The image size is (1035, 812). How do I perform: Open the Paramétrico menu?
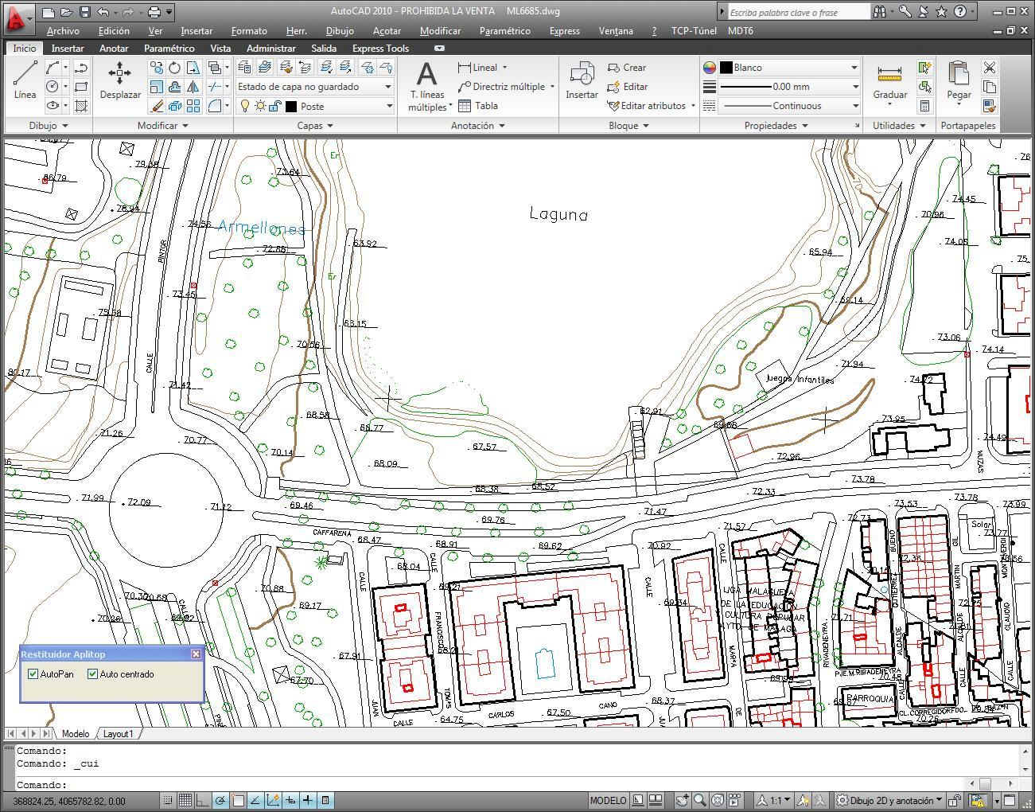(x=504, y=31)
